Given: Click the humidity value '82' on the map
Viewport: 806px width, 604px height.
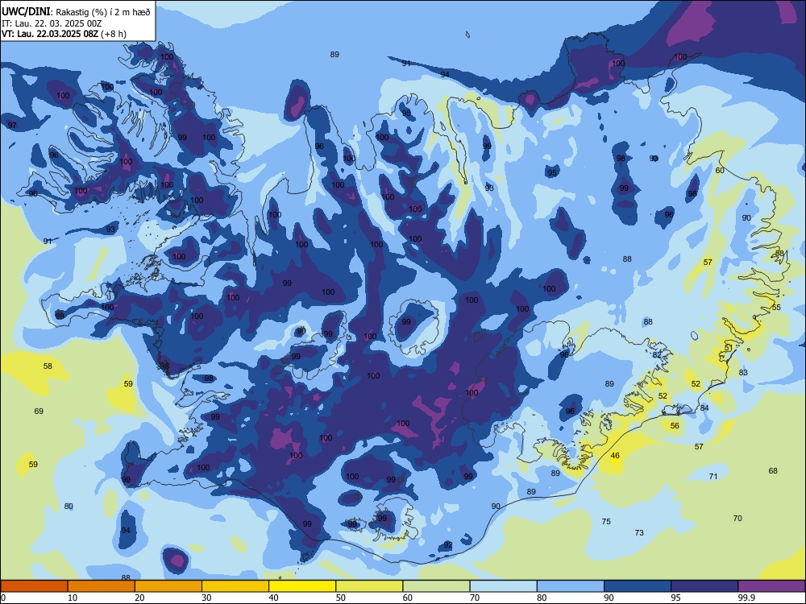Looking at the screenshot, I should pyautogui.click(x=657, y=355).
